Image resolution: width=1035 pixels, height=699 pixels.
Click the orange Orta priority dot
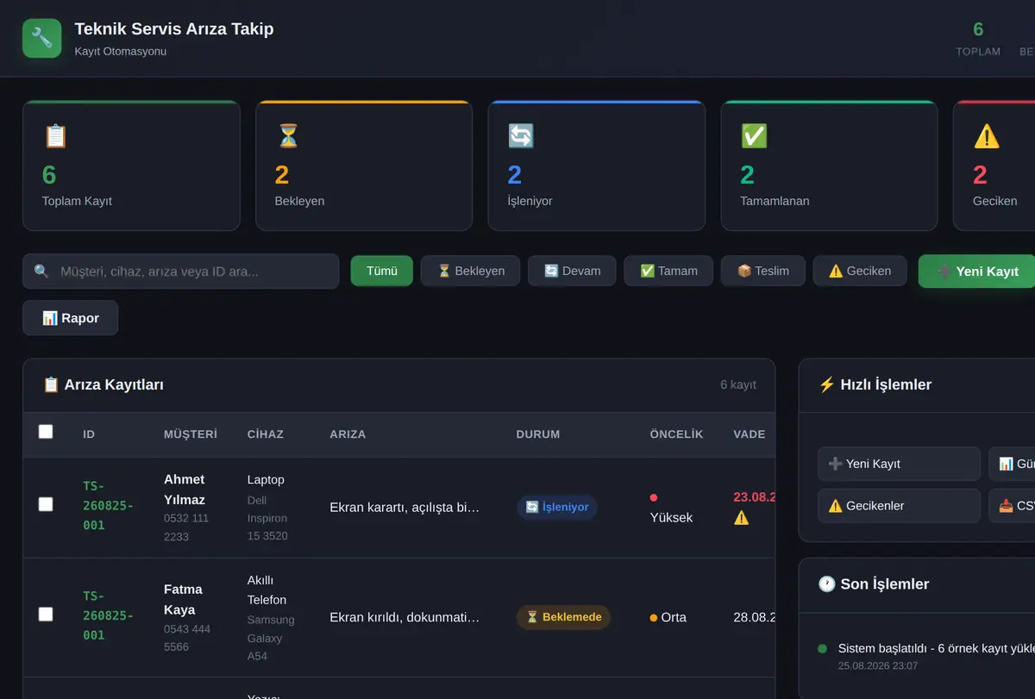click(654, 618)
